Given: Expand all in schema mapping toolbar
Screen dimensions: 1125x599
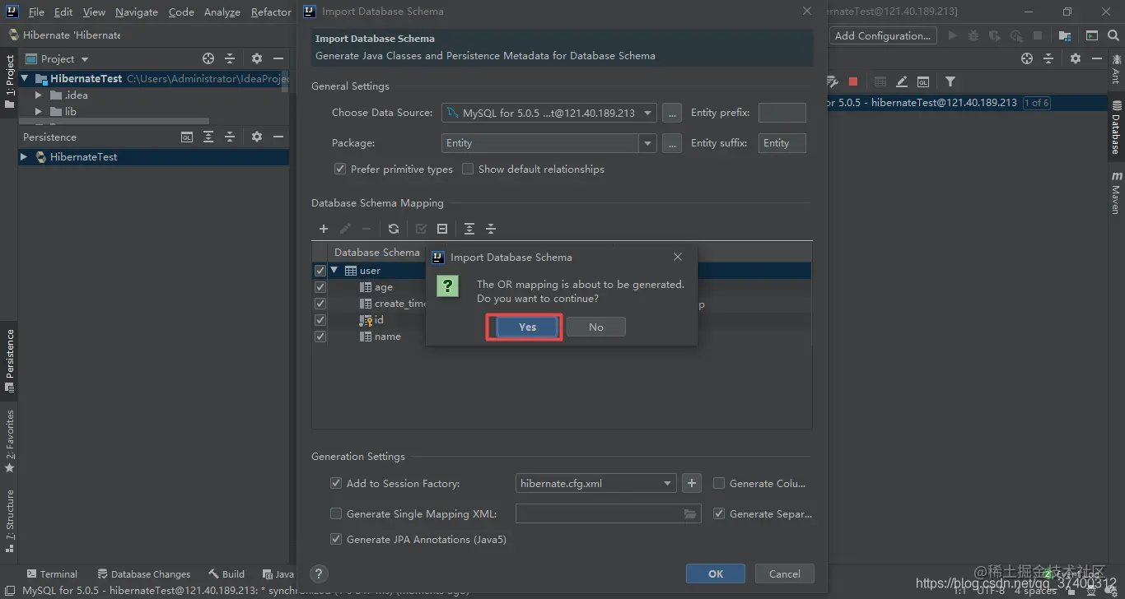Looking at the screenshot, I should point(469,229).
